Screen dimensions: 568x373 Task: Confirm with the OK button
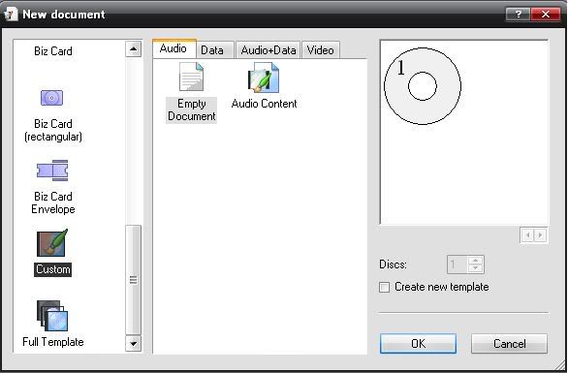pyautogui.click(x=418, y=343)
